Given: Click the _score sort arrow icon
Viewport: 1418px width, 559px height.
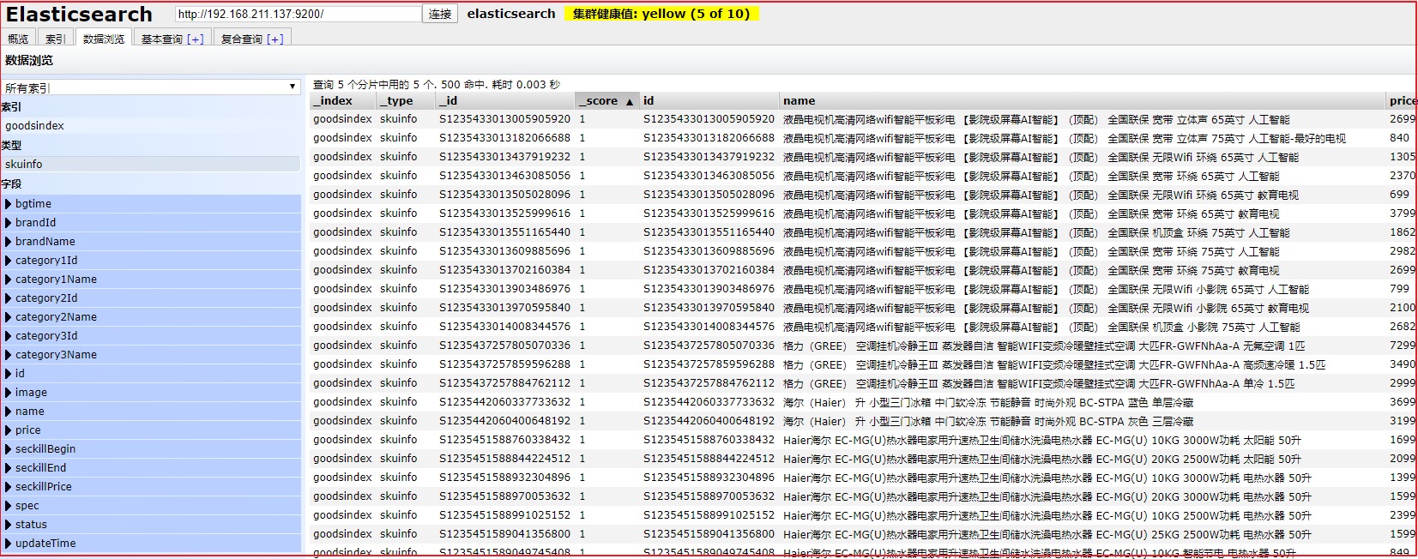Looking at the screenshot, I should click(x=630, y=101).
